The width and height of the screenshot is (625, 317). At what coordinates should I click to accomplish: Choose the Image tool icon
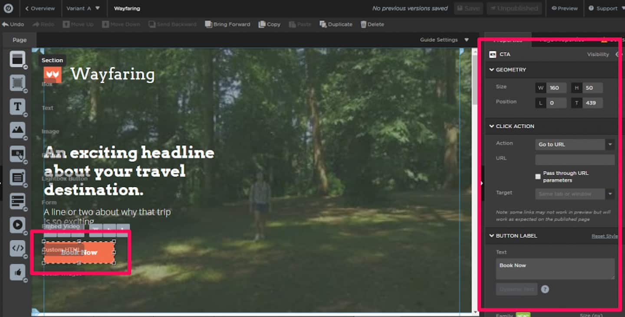(18, 130)
